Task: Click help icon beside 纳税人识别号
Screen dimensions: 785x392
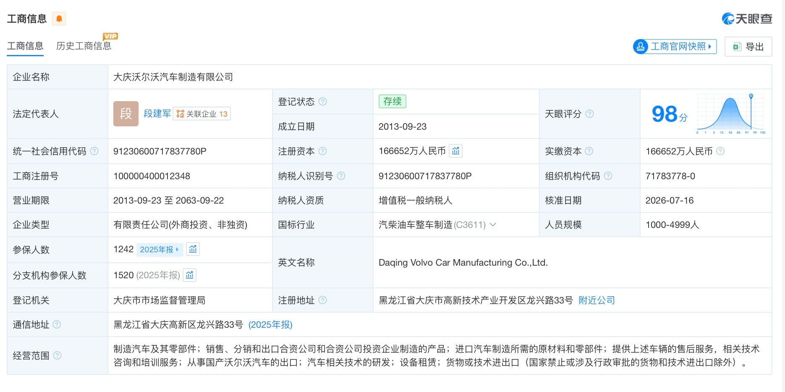Action: (341, 176)
